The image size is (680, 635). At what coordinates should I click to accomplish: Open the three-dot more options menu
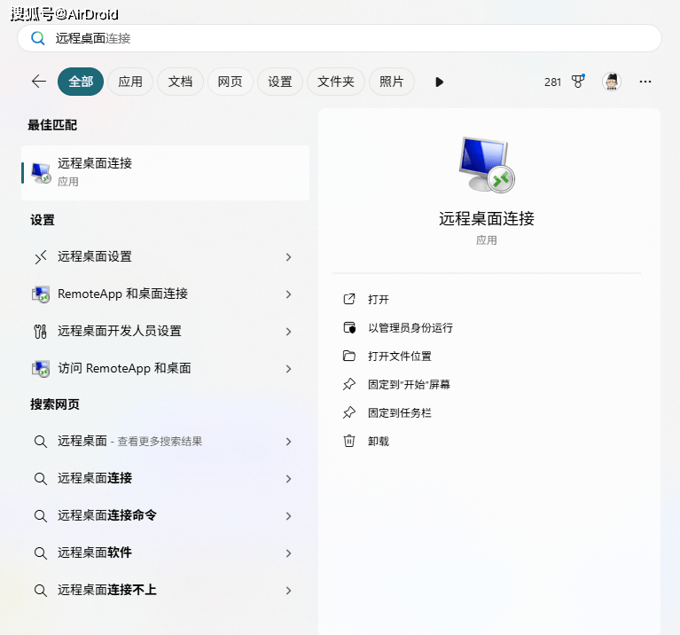point(645,82)
